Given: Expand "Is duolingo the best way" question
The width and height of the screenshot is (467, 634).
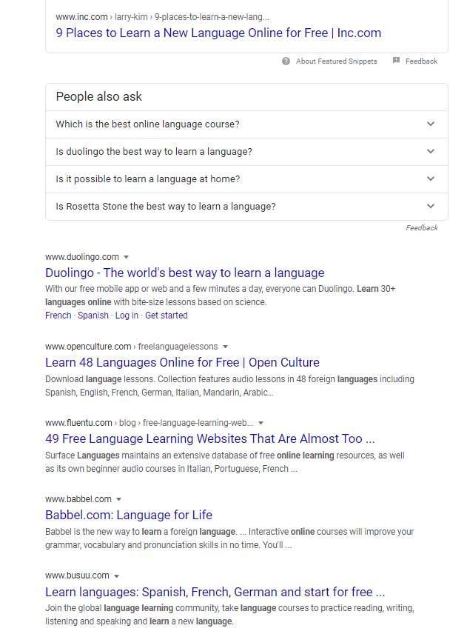Looking at the screenshot, I should [247, 152].
